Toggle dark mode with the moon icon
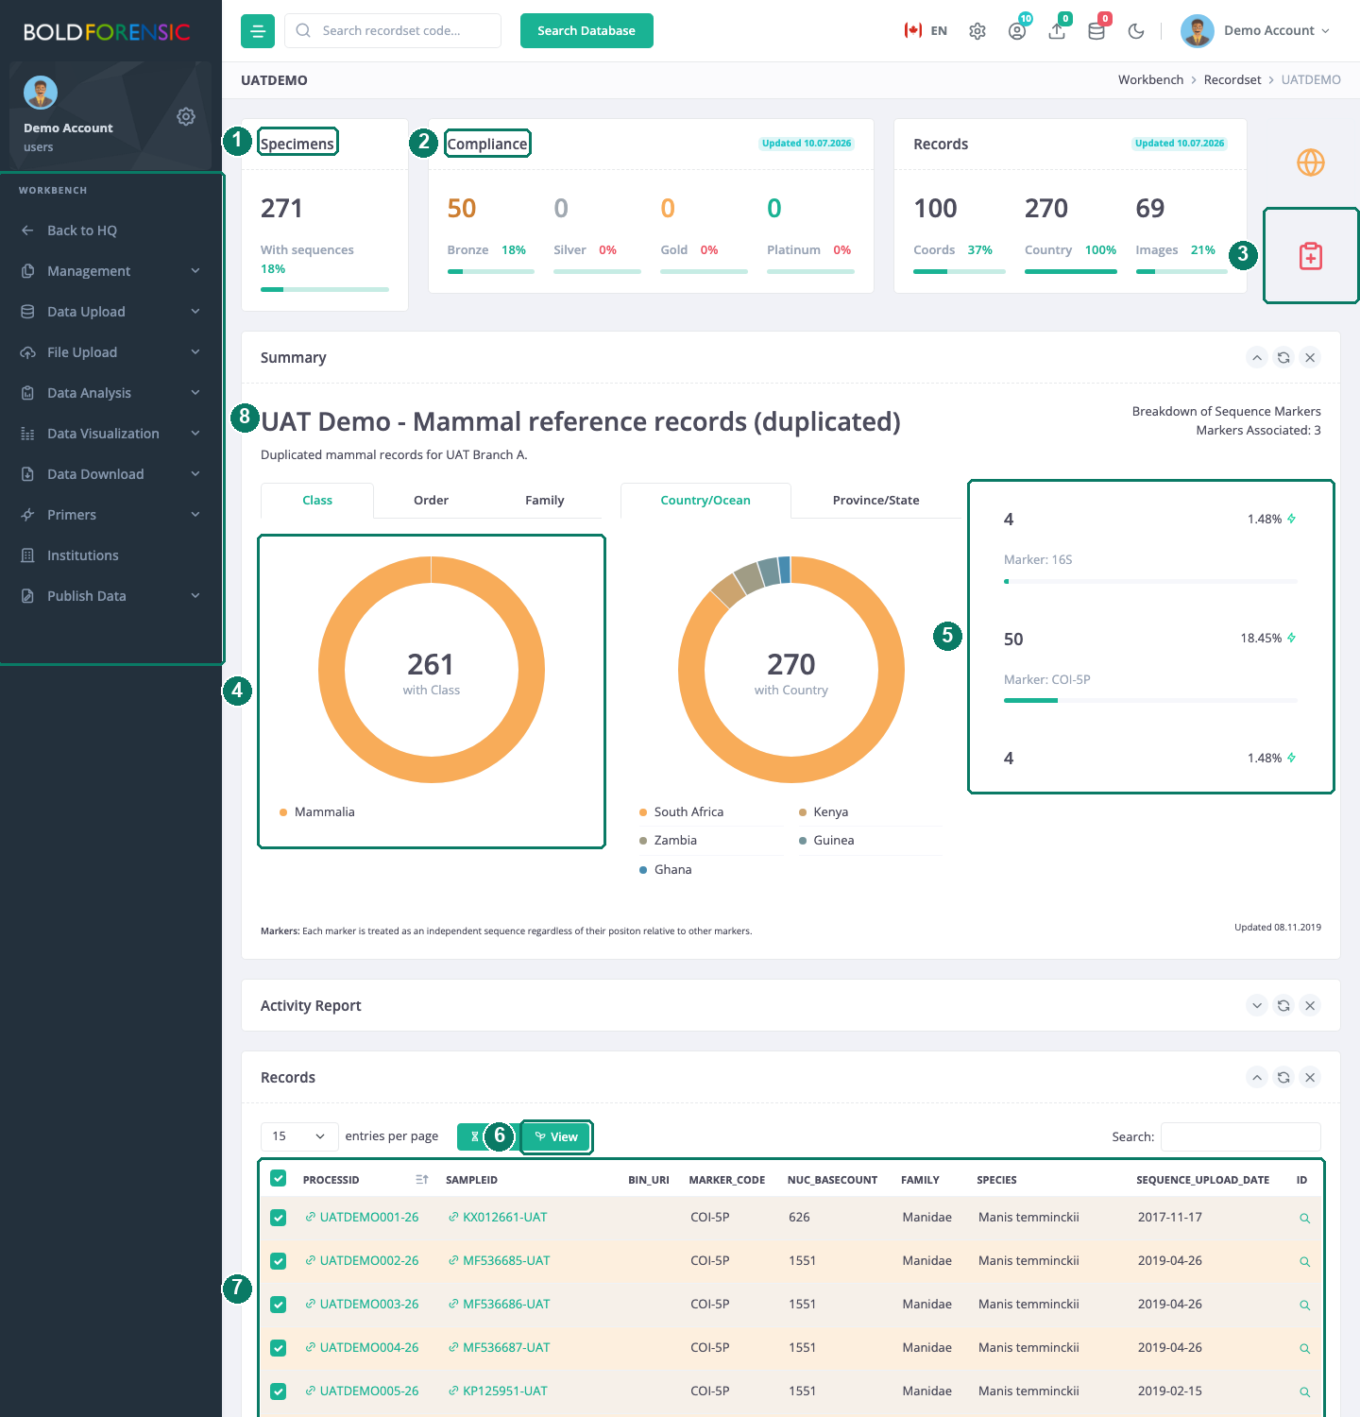 pos(1136,31)
